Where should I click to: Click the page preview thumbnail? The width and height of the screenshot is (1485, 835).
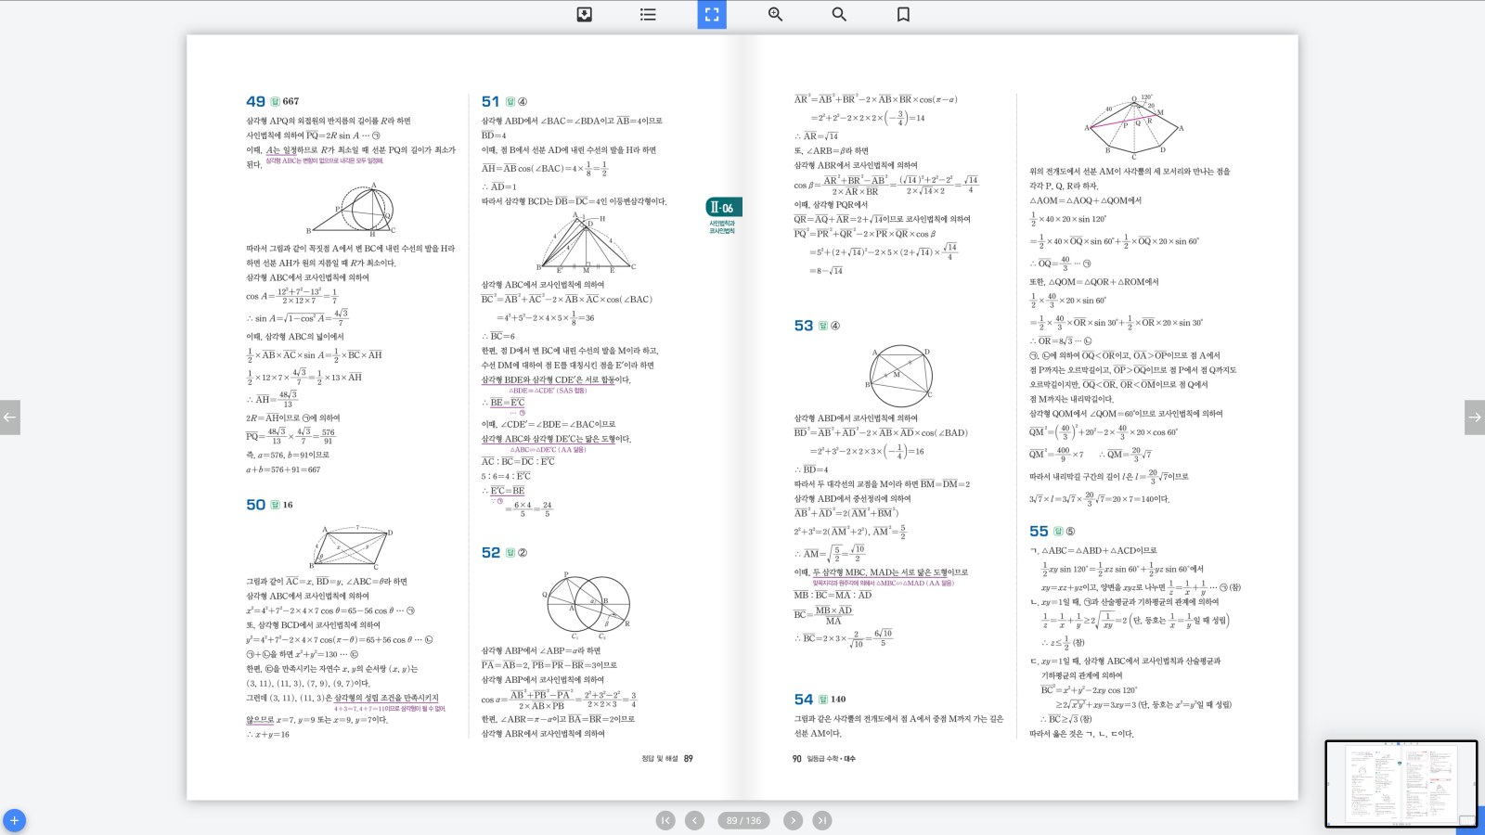tap(1401, 783)
